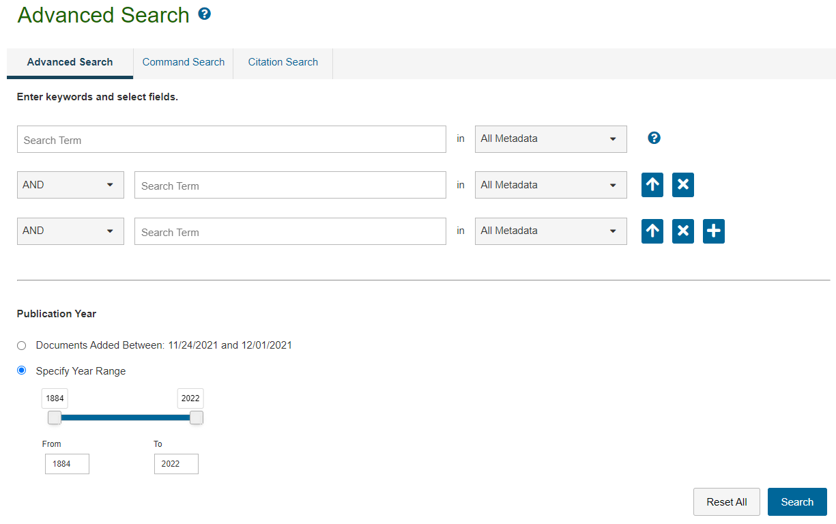Click the first Search Term input field
This screenshot has height=524, width=836.
click(x=231, y=139)
